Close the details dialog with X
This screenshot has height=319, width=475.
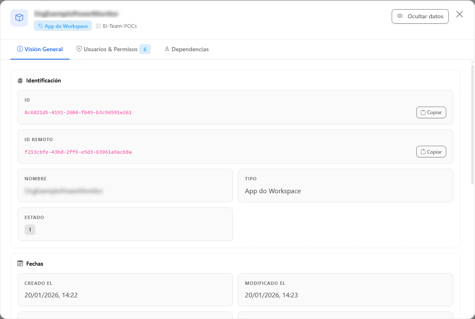click(460, 14)
